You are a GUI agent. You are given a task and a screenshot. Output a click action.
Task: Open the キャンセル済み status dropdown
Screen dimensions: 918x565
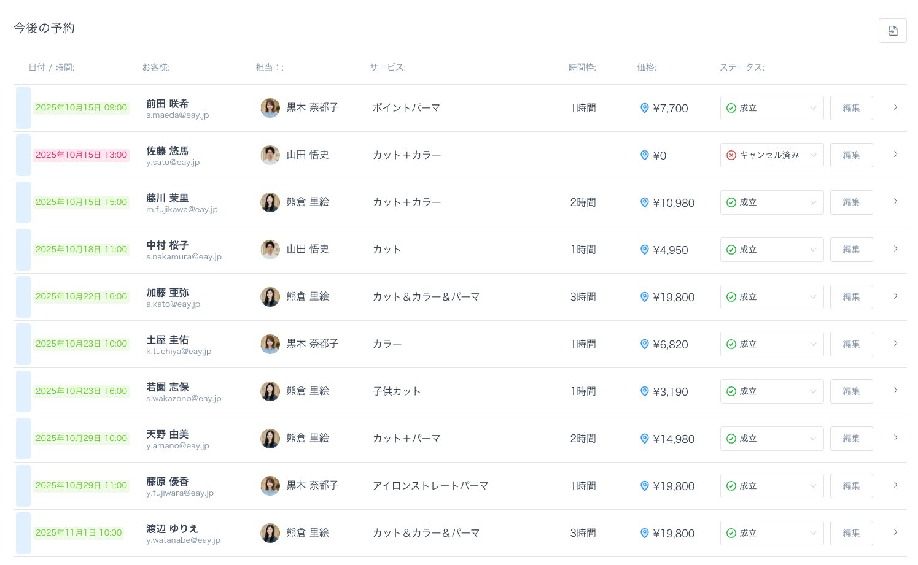(771, 155)
